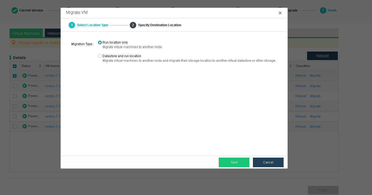Click the 'Please migrate or restart' notice

pos(40,43)
